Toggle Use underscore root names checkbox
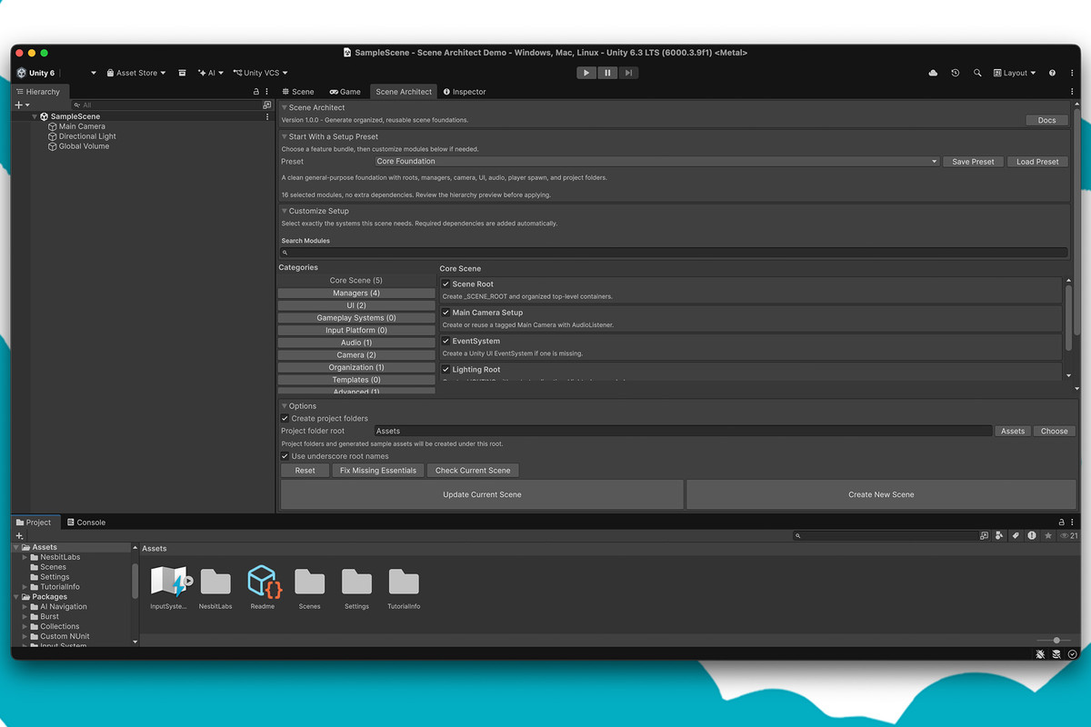This screenshot has height=727, width=1091. pos(285,456)
